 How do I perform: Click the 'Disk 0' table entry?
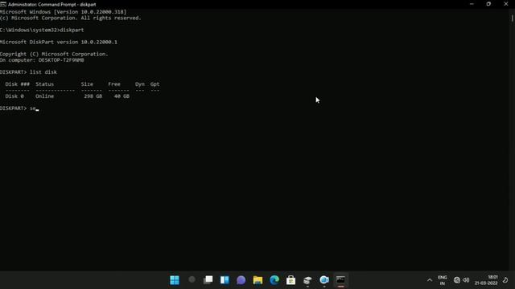(x=14, y=96)
